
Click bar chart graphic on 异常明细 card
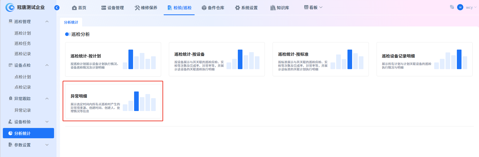click(139, 101)
